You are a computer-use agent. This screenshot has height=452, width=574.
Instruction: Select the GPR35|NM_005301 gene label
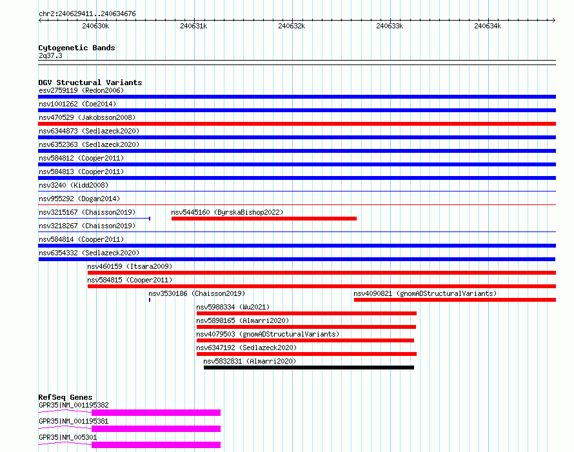tap(68, 437)
